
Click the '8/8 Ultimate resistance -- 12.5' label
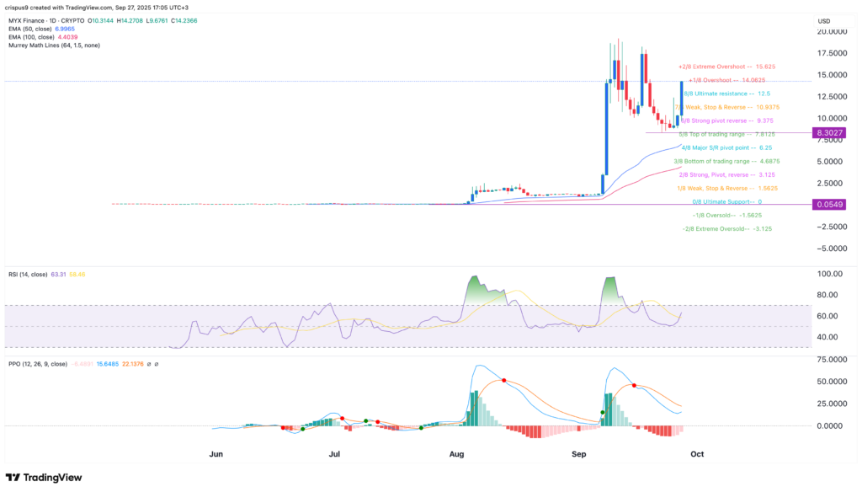pyautogui.click(x=726, y=94)
